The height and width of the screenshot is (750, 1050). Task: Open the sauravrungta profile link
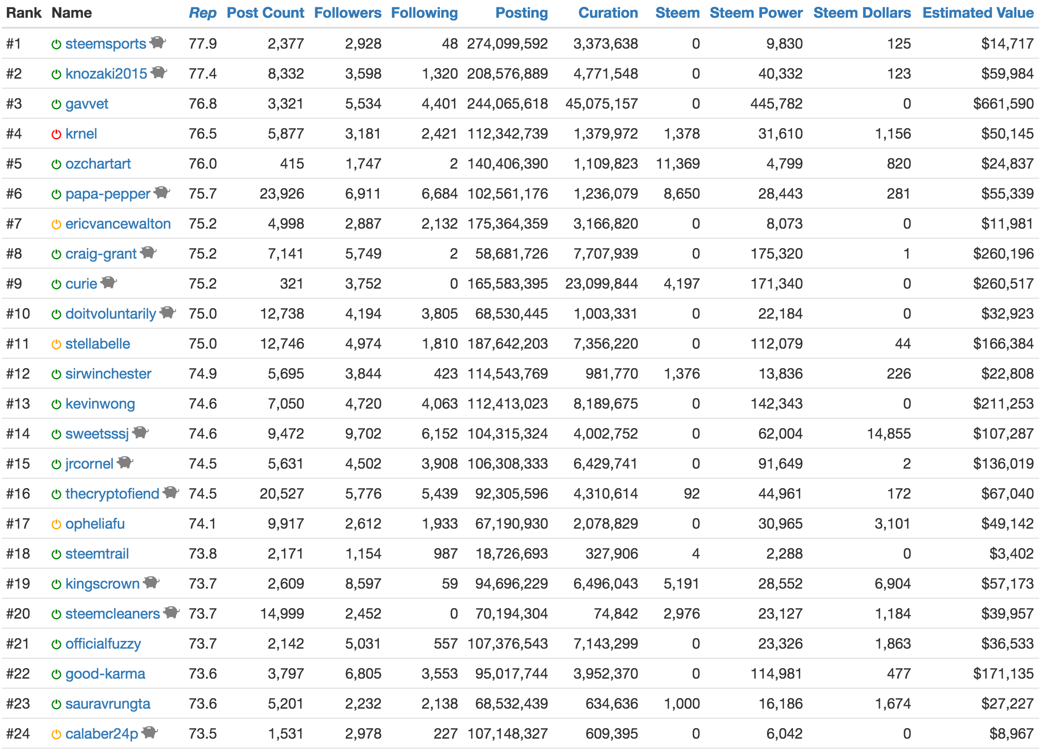click(108, 704)
